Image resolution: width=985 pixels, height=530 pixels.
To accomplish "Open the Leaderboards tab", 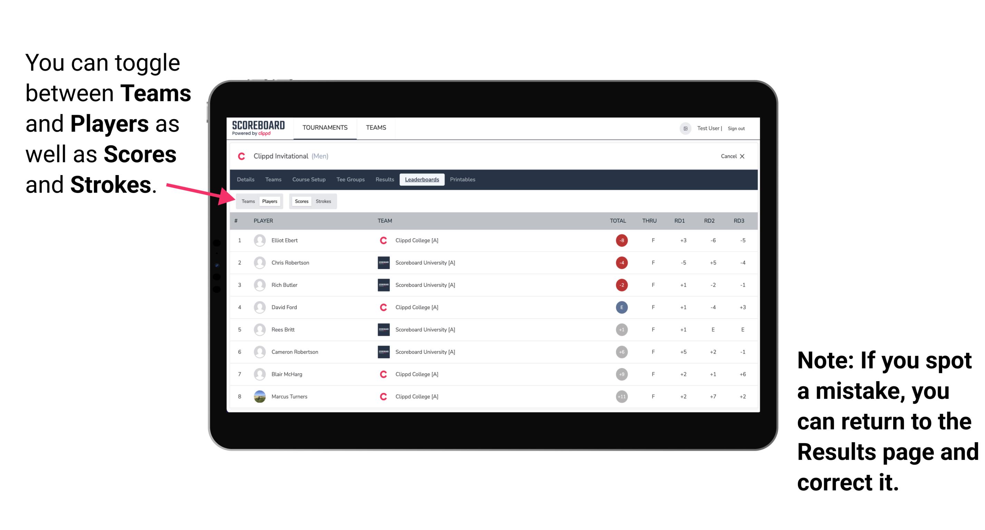I will tap(422, 180).
